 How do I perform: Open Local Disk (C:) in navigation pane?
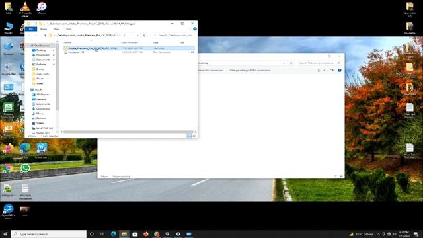pyautogui.click(x=44, y=128)
